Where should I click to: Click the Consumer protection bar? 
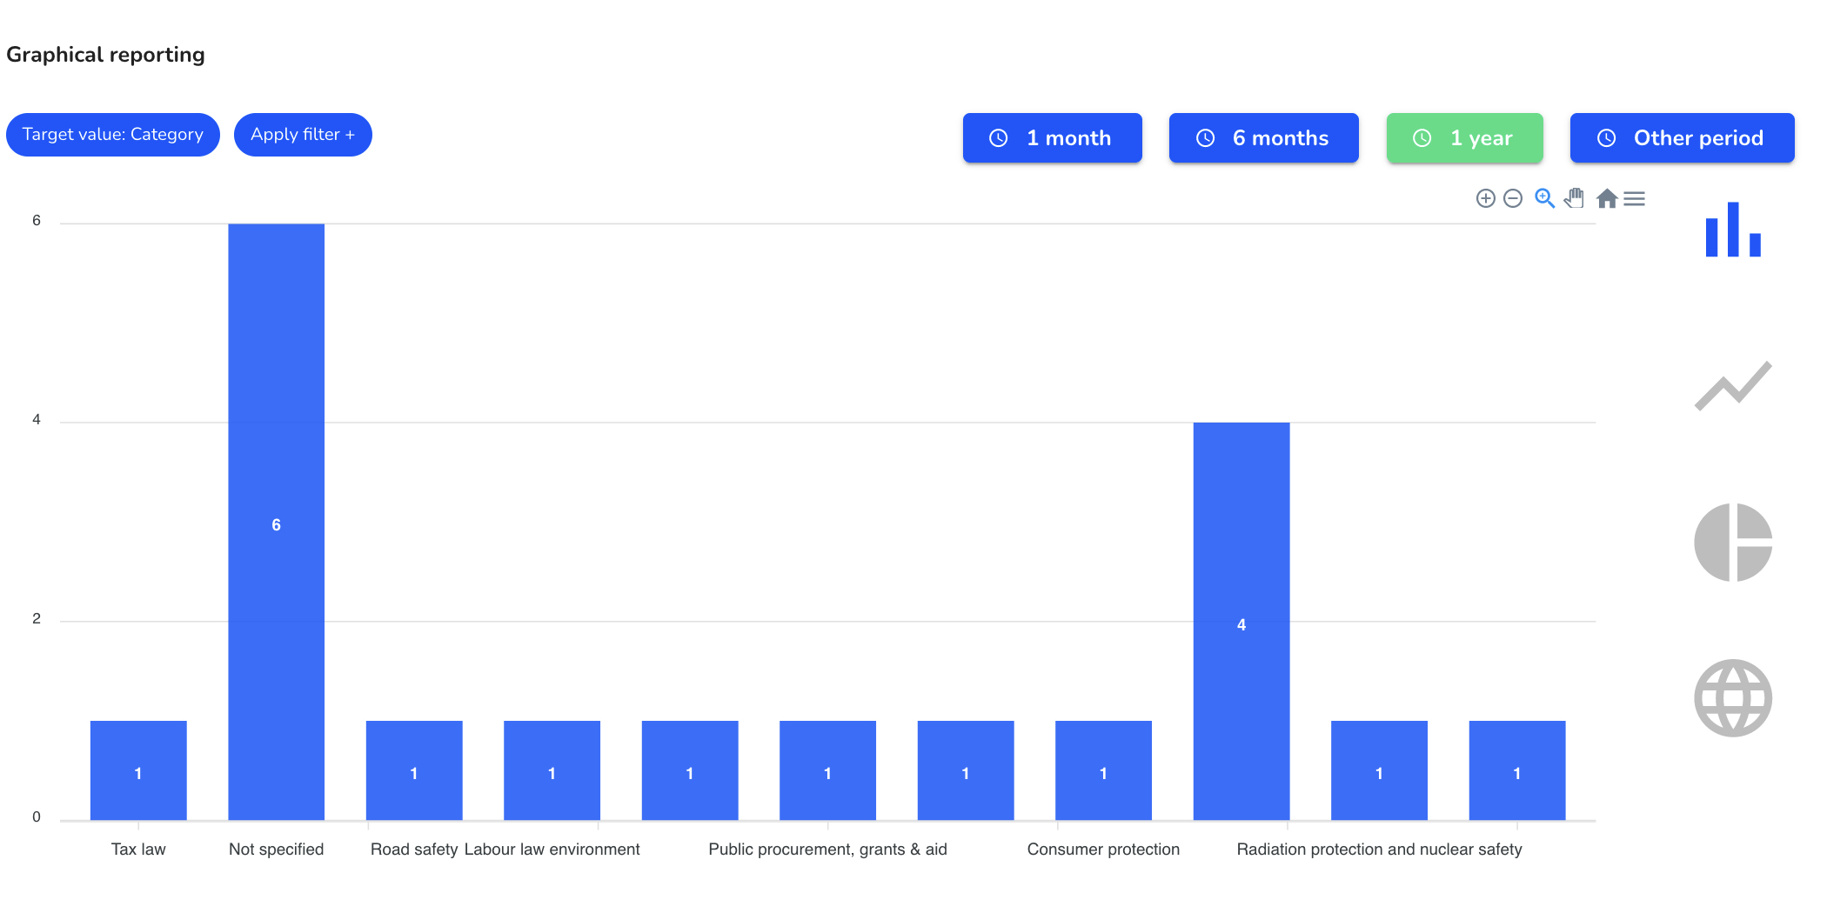(1103, 770)
